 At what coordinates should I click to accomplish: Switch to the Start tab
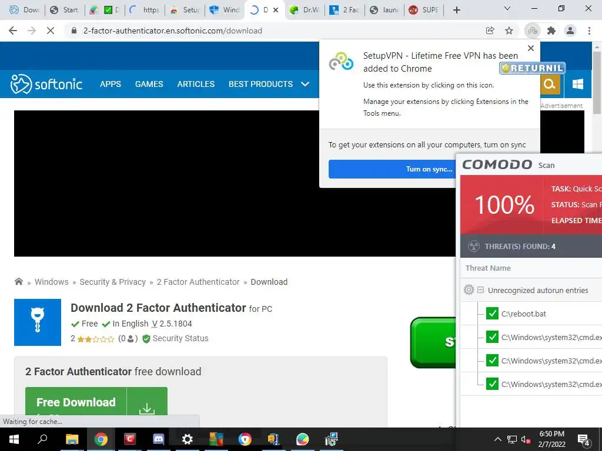pos(65,10)
